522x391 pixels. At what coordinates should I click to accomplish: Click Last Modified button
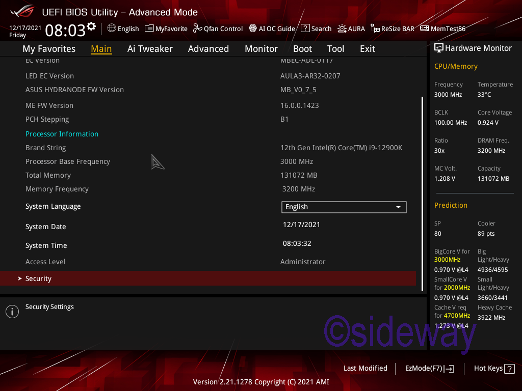pyautogui.click(x=365, y=368)
